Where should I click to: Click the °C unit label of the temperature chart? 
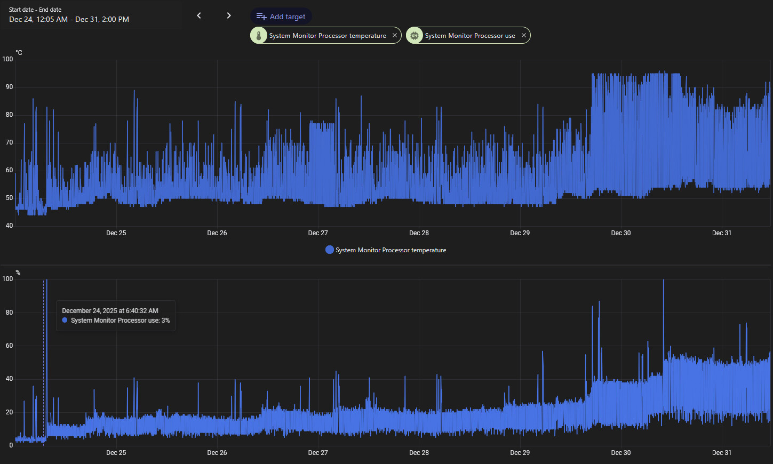(19, 53)
